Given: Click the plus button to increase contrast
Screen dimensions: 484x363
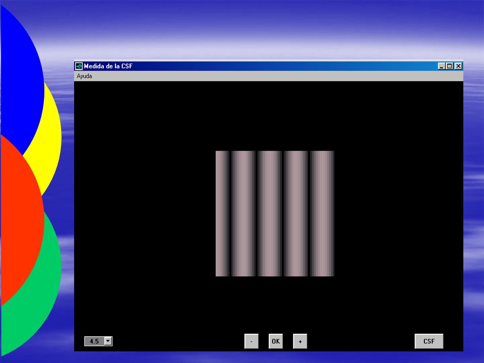Looking at the screenshot, I should [300, 341].
